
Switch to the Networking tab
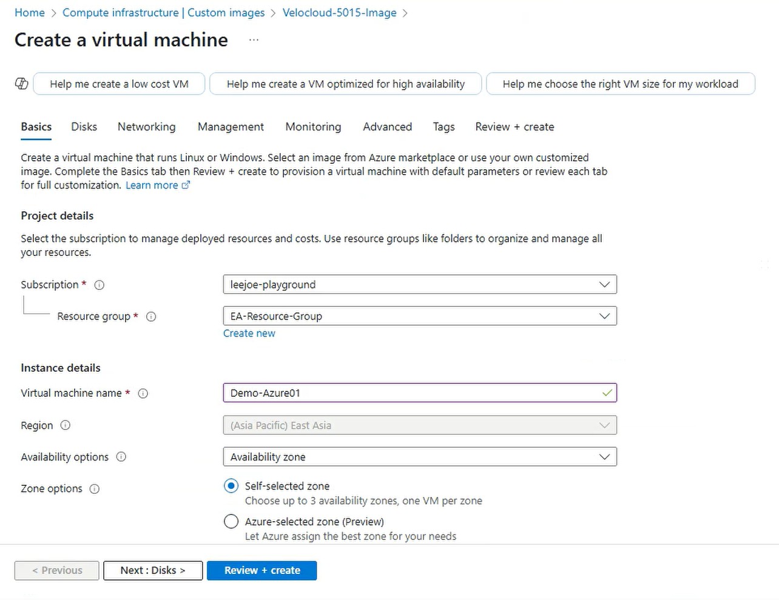pos(147,127)
